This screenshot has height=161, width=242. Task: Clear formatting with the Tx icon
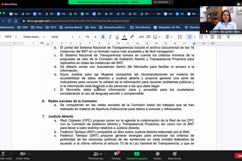click(x=228, y=37)
